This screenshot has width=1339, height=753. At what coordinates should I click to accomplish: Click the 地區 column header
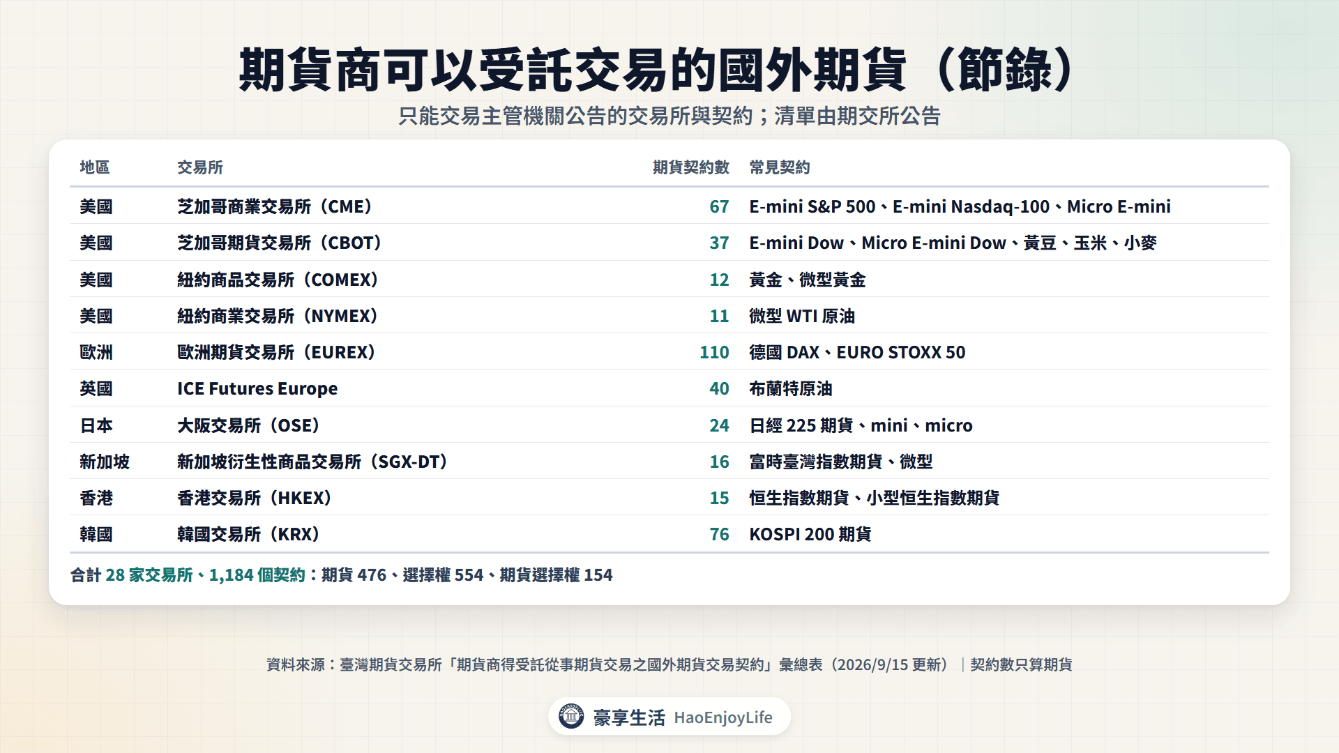tap(95, 167)
